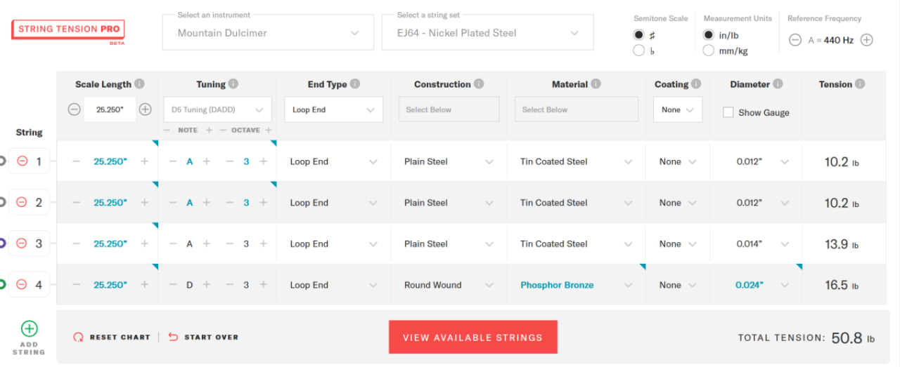This screenshot has width=900, height=367.
Task: Remove string 4 using its red minus icon
Action: [x=22, y=285]
